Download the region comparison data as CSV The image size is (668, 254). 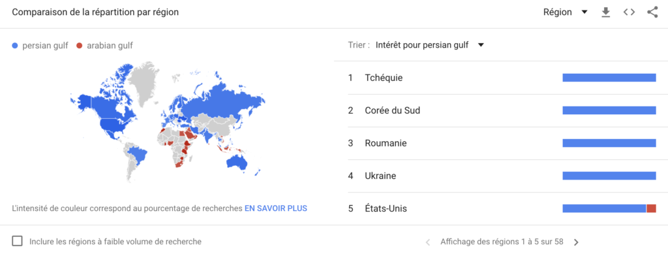click(x=605, y=12)
